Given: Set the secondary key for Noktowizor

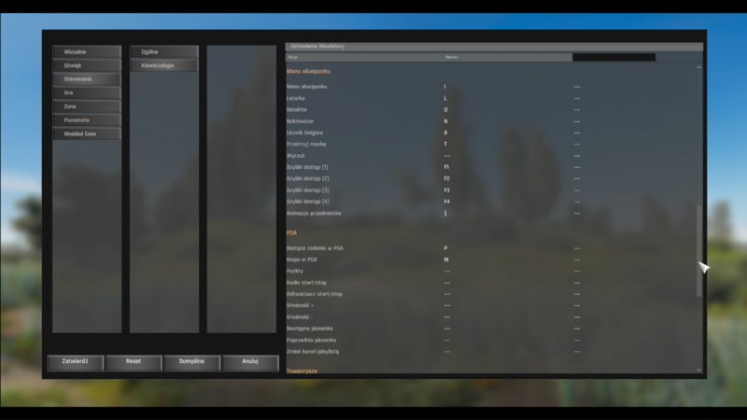Looking at the screenshot, I should (577, 121).
